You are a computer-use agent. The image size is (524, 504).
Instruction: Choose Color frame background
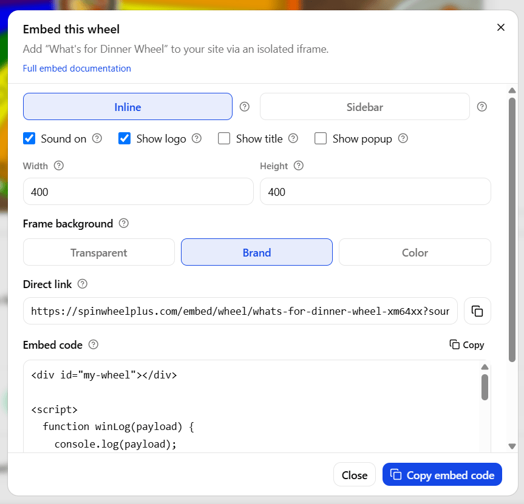(415, 252)
